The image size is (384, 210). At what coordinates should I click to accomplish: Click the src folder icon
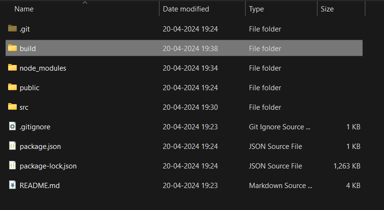coord(12,107)
